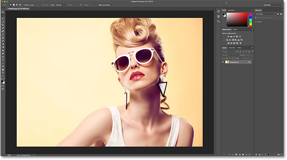
Task: Select the Eraser tool
Action: coord(3,44)
